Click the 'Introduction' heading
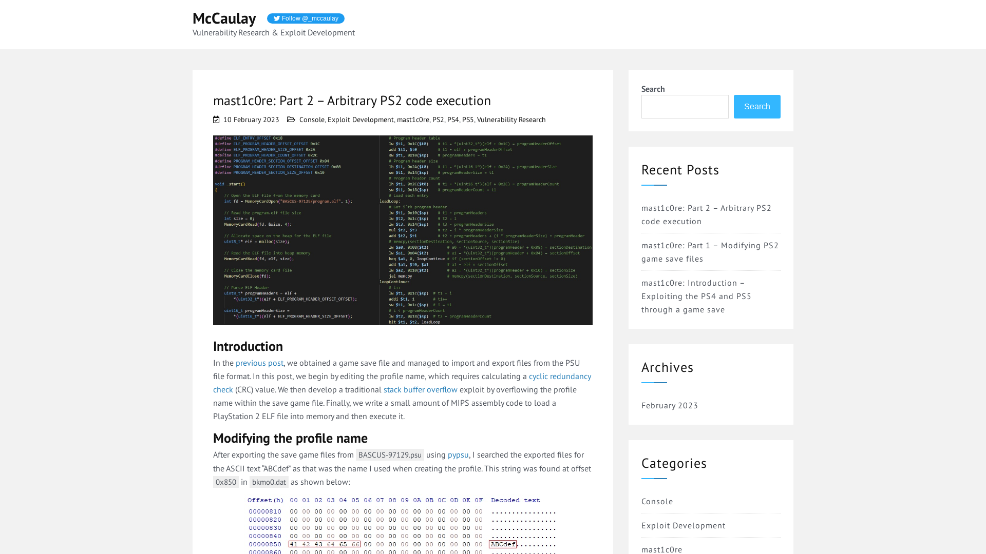 (x=248, y=346)
